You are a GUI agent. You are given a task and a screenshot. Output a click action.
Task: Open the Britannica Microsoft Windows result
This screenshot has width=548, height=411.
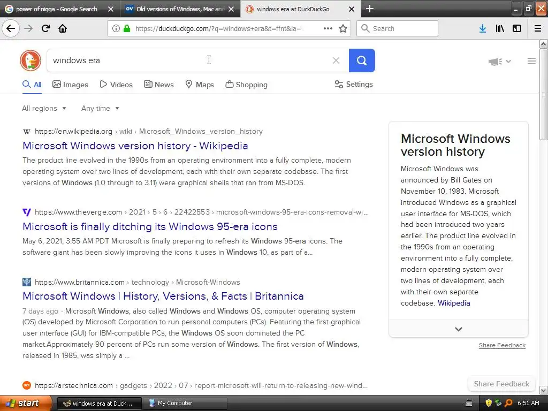tap(163, 296)
